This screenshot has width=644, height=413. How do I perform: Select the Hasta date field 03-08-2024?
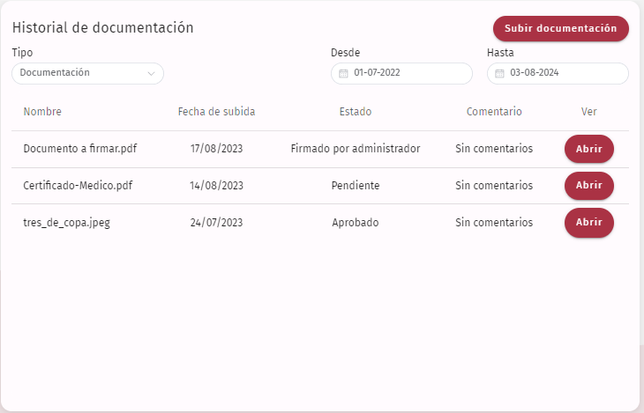coord(558,73)
